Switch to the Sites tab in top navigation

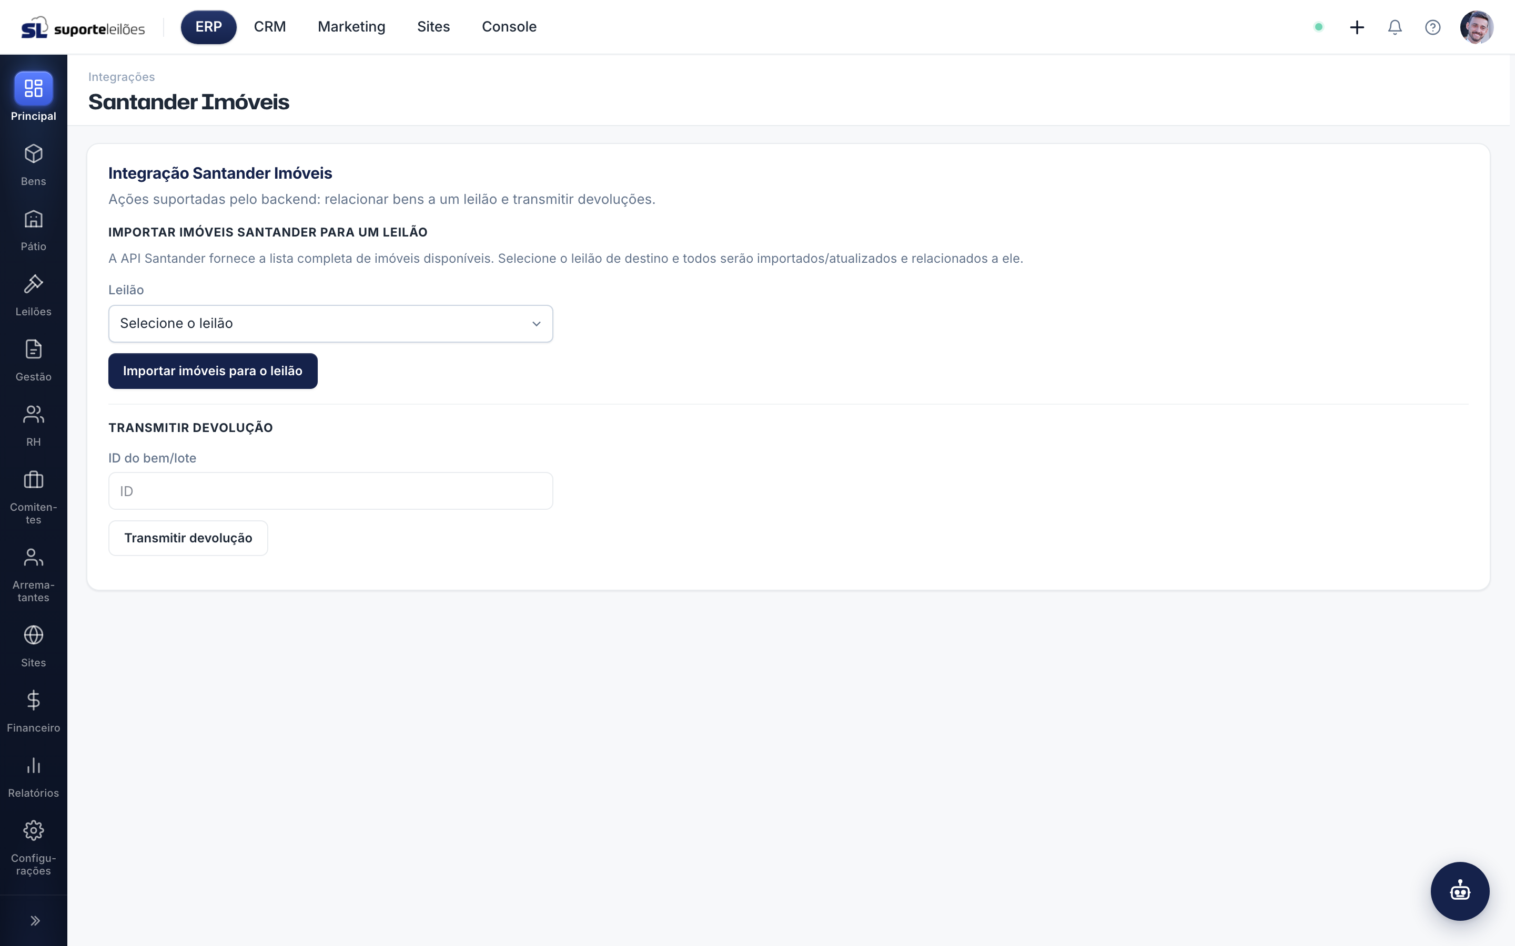pos(433,27)
